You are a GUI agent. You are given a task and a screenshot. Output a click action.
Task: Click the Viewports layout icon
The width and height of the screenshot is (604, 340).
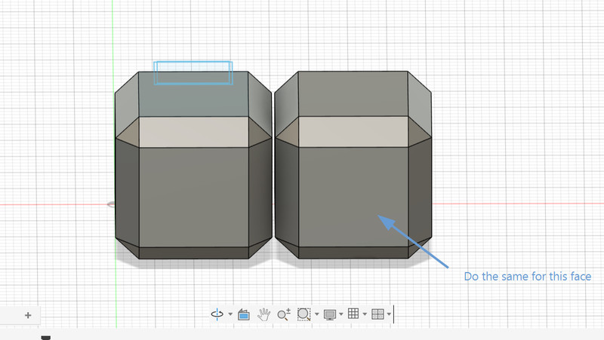coord(377,314)
